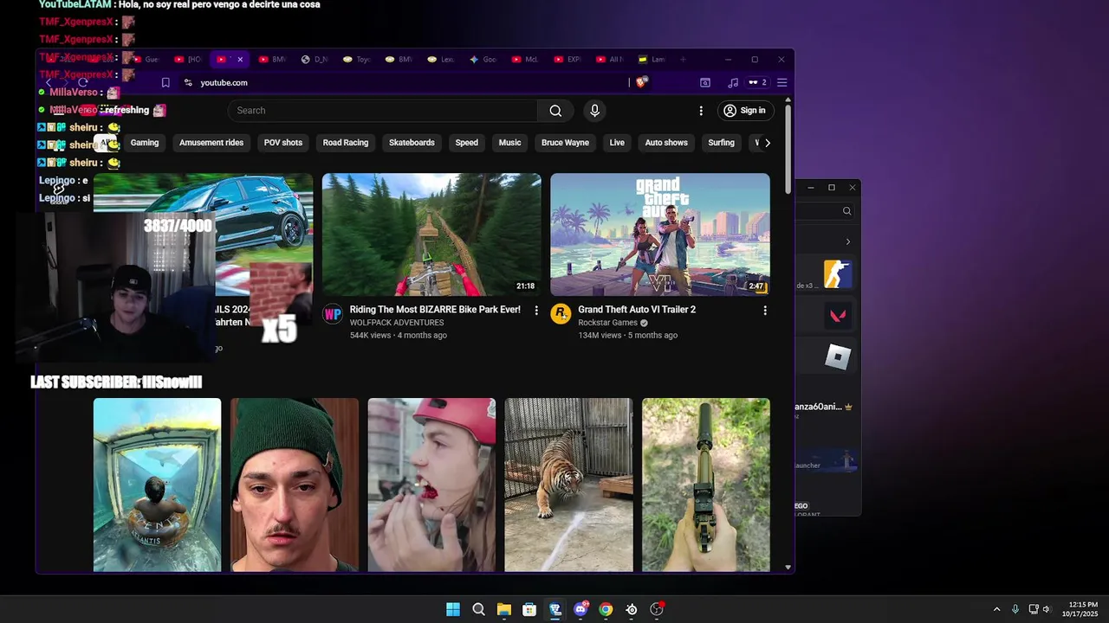
Task: Open the tiger in cage Short
Action: (x=568, y=485)
